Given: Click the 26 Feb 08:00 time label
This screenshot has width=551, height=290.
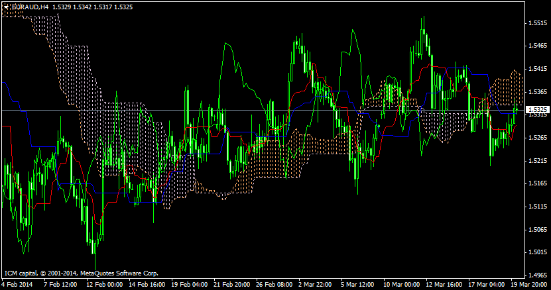Looking at the screenshot, I should tap(274, 285).
